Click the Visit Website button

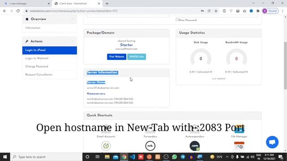pos(117,57)
